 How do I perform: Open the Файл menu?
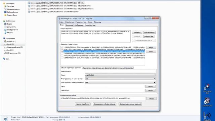pos(61,22)
